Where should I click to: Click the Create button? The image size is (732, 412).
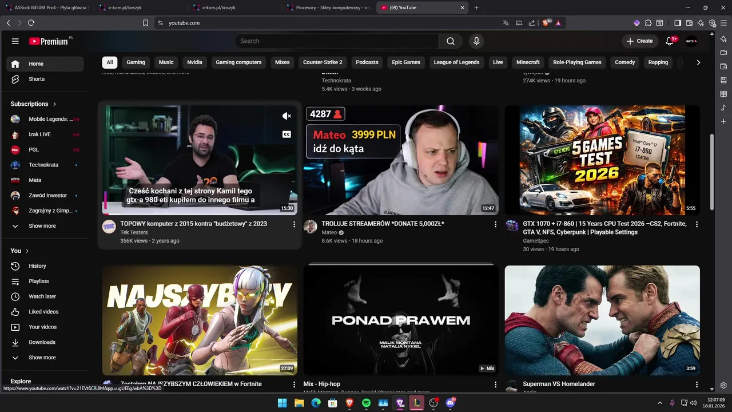[x=639, y=41]
